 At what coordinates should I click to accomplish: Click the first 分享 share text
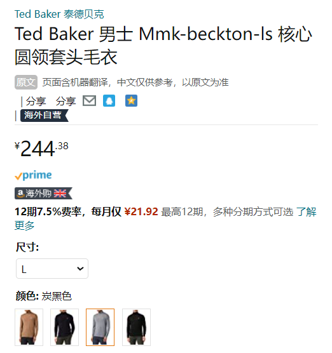[36, 101]
